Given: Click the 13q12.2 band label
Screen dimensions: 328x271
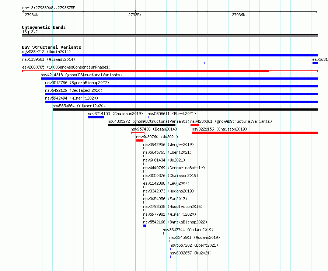Looking at the screenshot, I should [30, 32].
